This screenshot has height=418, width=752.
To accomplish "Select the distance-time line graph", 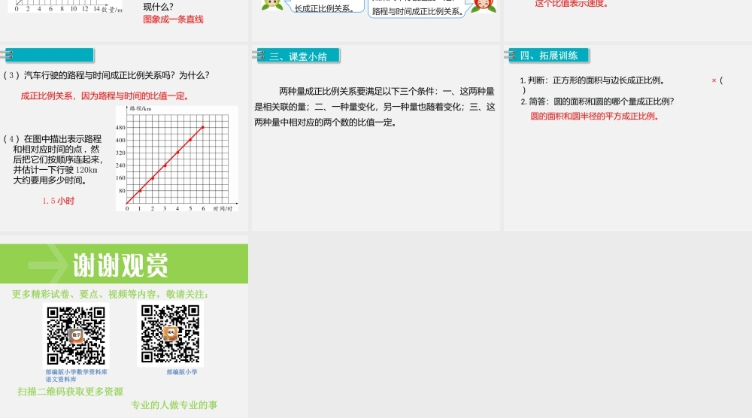I will click(177, 159).
